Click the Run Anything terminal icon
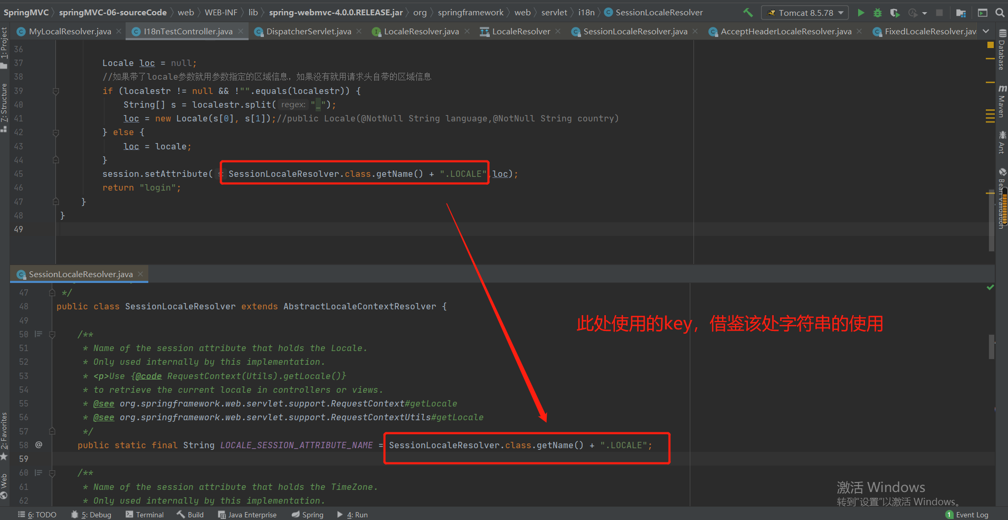Screen dimensions: 1008x520 point(983,13)
